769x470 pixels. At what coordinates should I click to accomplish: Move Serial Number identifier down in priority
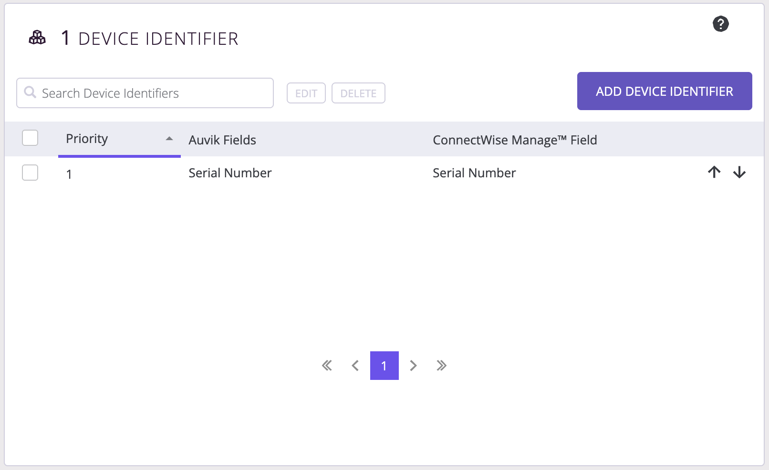(739, 172)
